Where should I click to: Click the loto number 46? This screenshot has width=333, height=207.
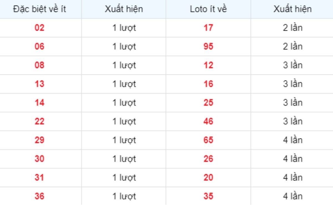[x=208, y=121]
